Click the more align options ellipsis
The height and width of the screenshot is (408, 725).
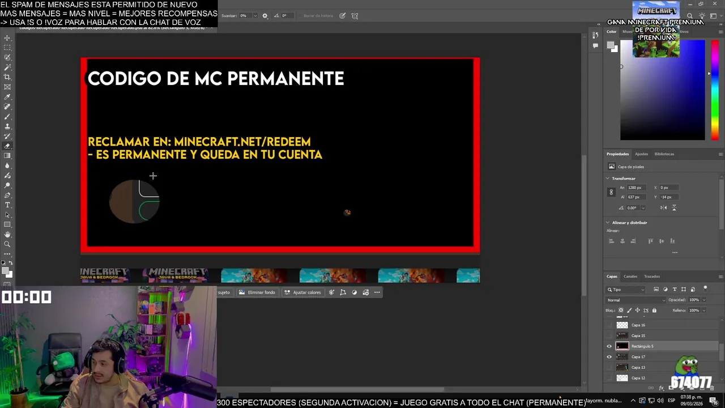tap(675, 252)
